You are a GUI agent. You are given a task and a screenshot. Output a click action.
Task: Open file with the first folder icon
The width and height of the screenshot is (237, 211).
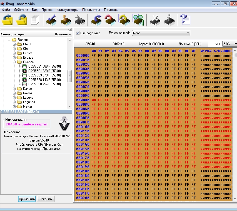point(7,20)
